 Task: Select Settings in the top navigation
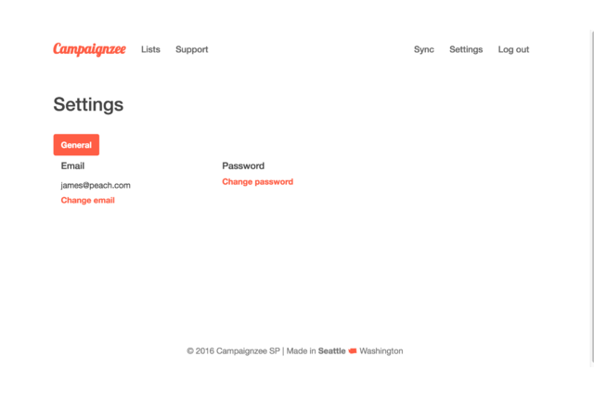(466, 49)
